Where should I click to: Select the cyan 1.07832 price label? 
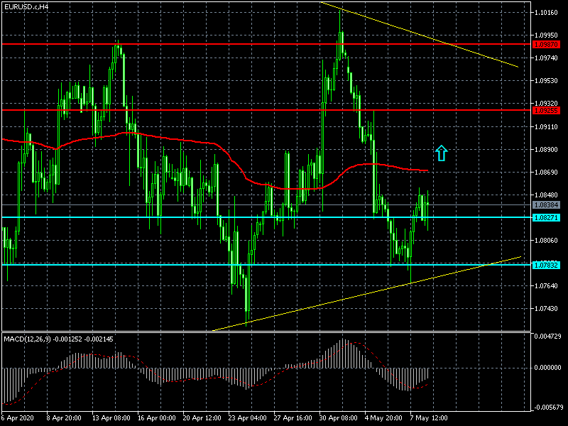(x=547, y=265)
